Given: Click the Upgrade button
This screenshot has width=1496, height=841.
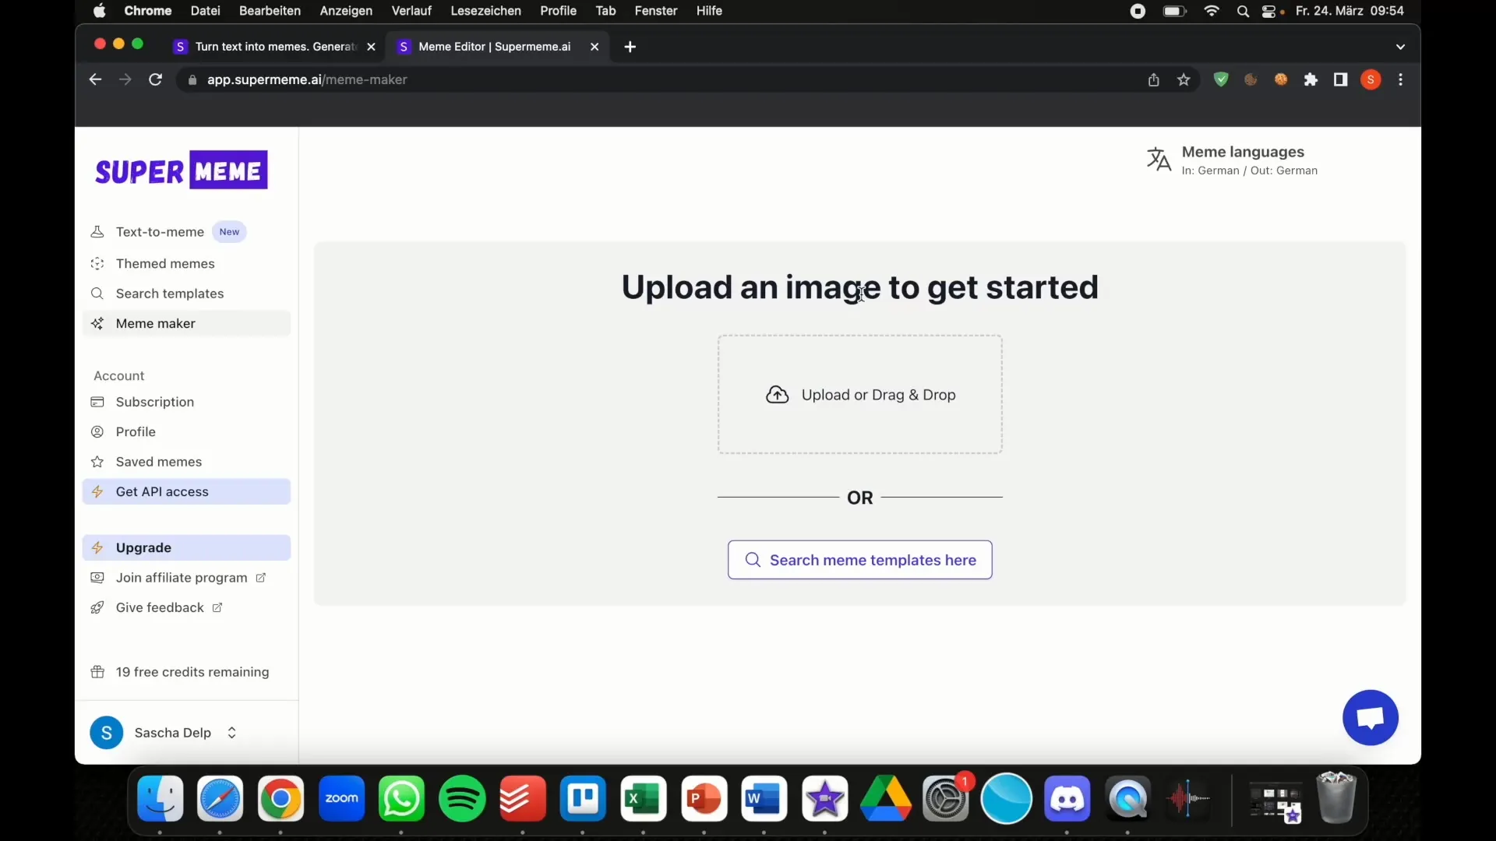Looking at the screenshot, I should pyautogui.click(x=186, y=547).
